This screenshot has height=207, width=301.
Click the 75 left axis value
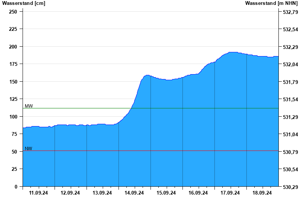click(x=14, y=134)
